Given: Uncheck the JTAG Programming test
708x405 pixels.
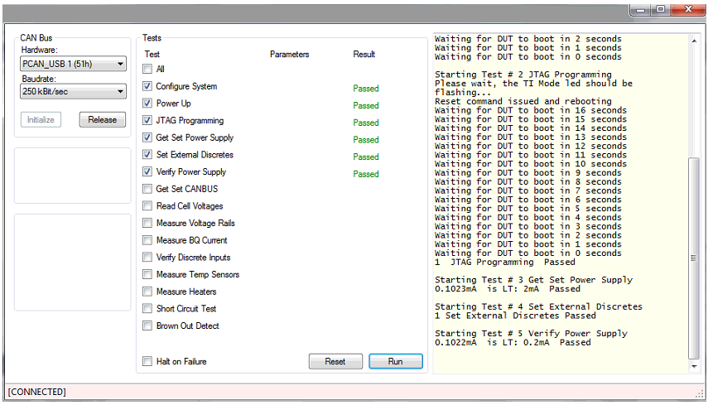Looking at the screenshot, I should click(147, 121).
